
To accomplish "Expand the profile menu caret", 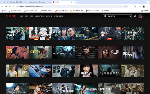I will 143,16.
